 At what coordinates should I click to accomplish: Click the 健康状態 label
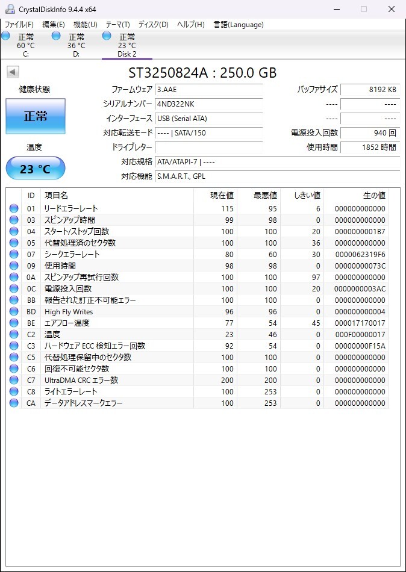point(35,90)
